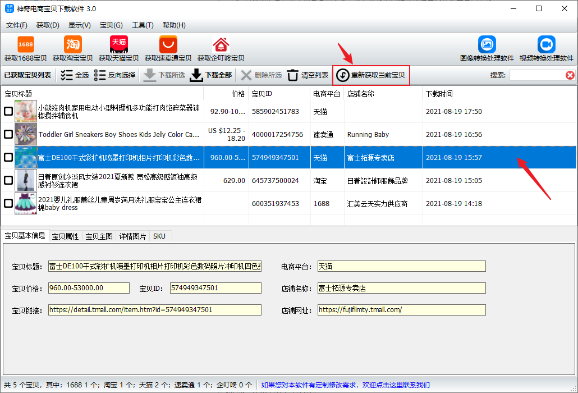Select all items with 全选

coord(75,75)
